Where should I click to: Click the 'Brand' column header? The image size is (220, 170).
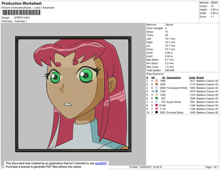[200, 78]
